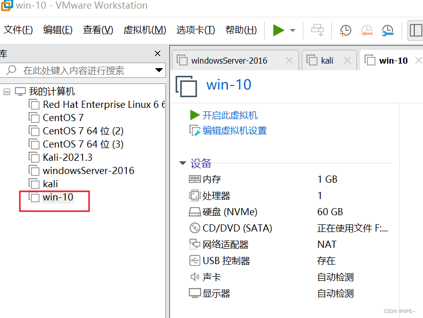Click the VM icon on windowsServer-2016 tab
423x318 pixels.
182,60
